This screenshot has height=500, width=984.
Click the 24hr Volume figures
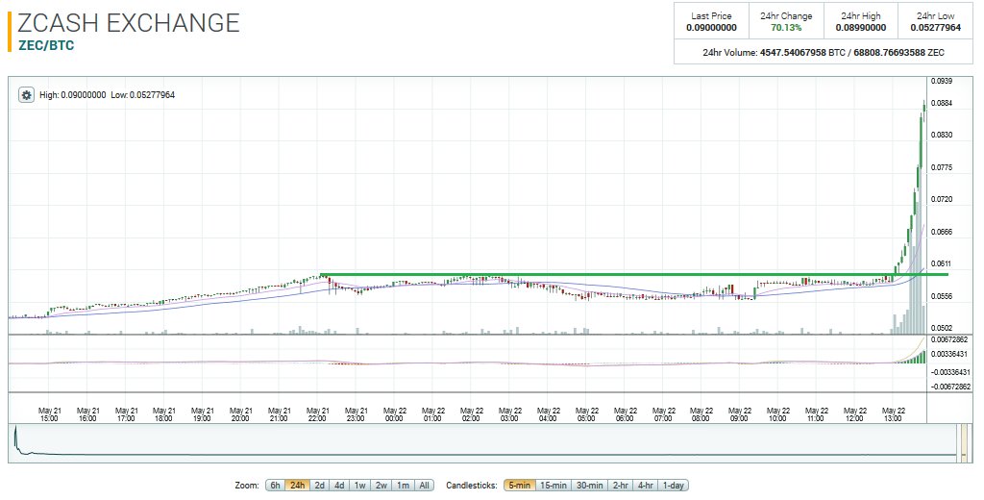point(851,53)
